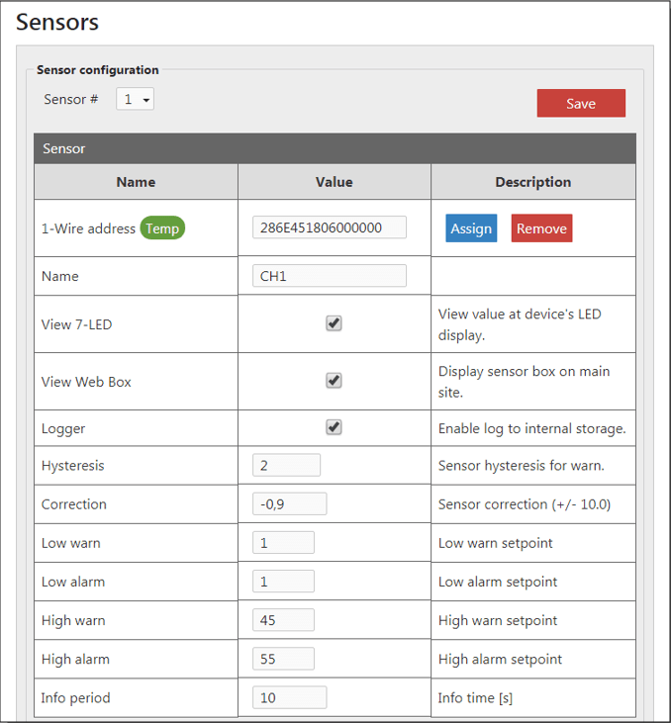Viewport: 671px width, 723px height.
Task: Click the Name field containing CH1
Action: (330, 276)
